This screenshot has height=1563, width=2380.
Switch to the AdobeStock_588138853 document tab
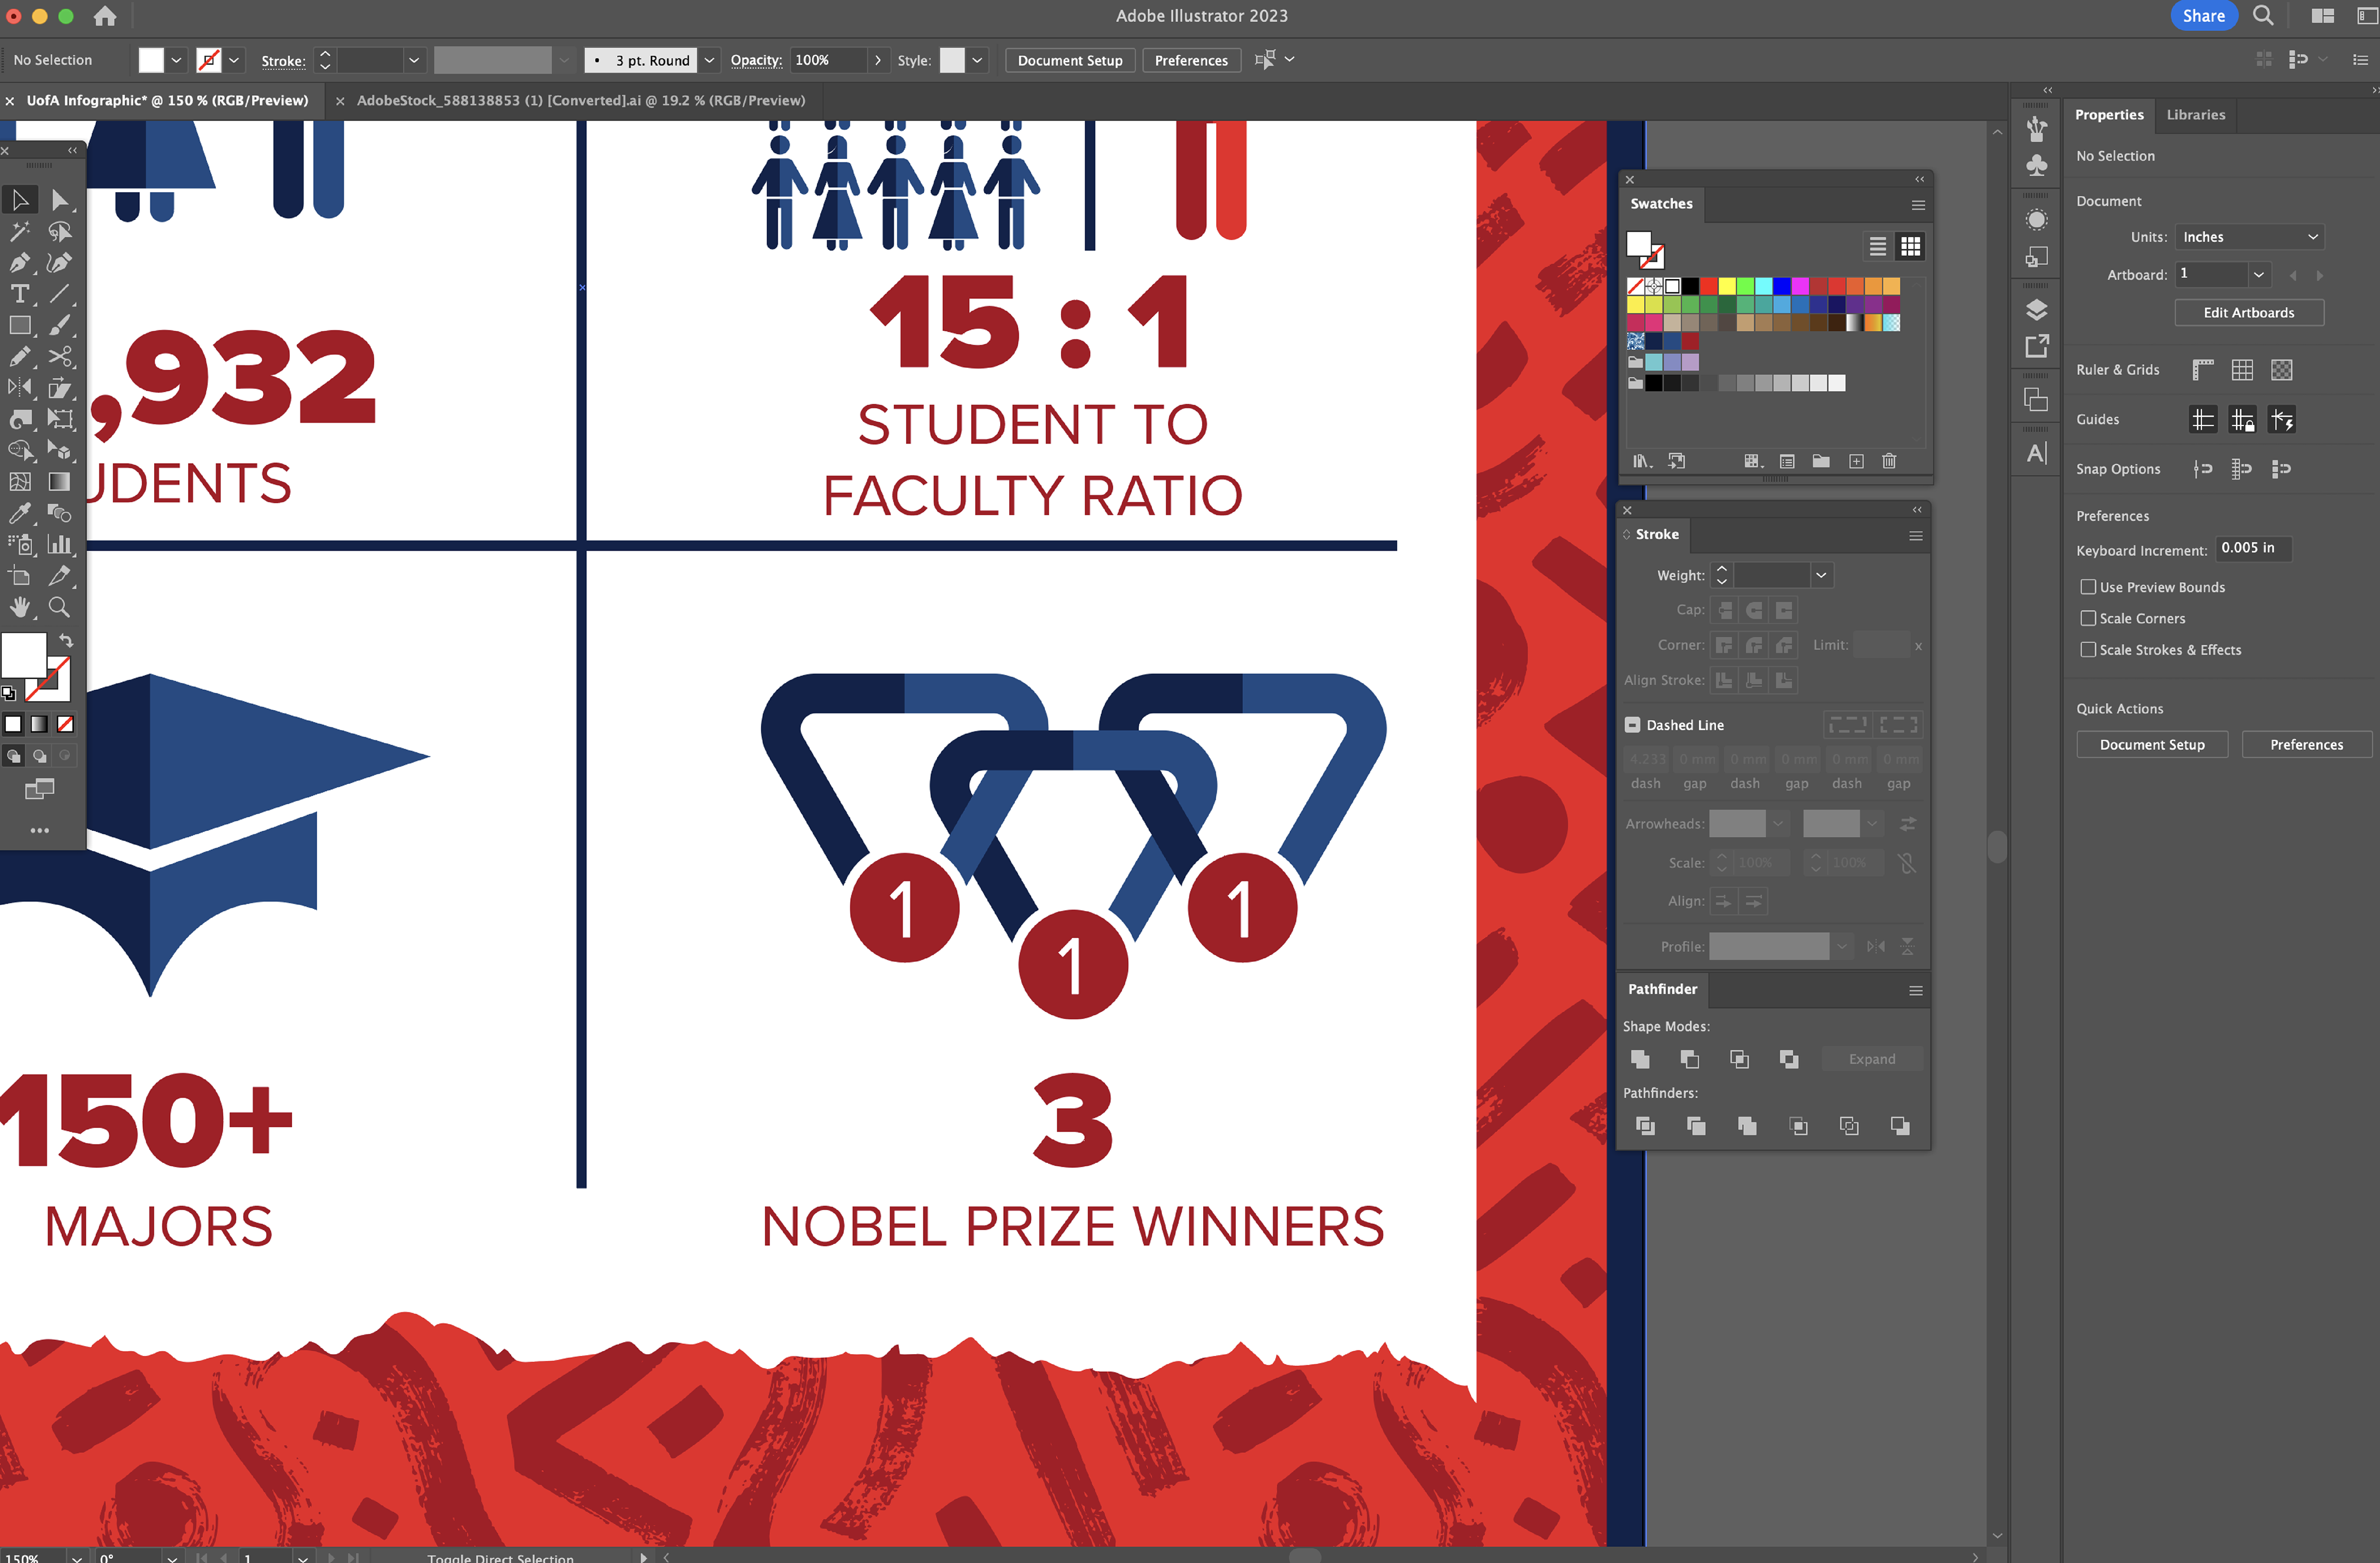(580, 100)
